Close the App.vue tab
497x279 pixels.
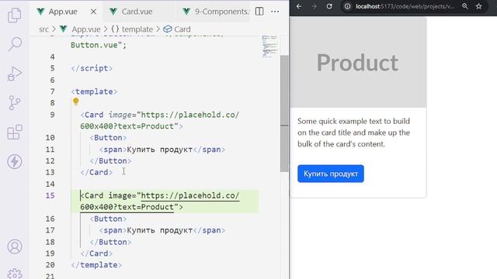click(x=93, y=12)
